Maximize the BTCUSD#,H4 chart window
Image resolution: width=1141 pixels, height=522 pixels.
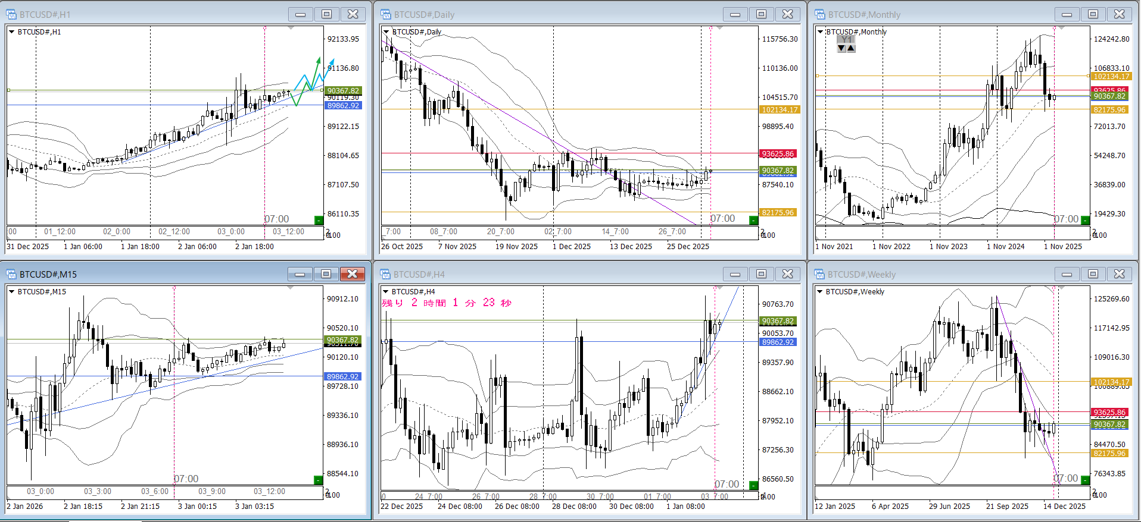click(761, 274)
